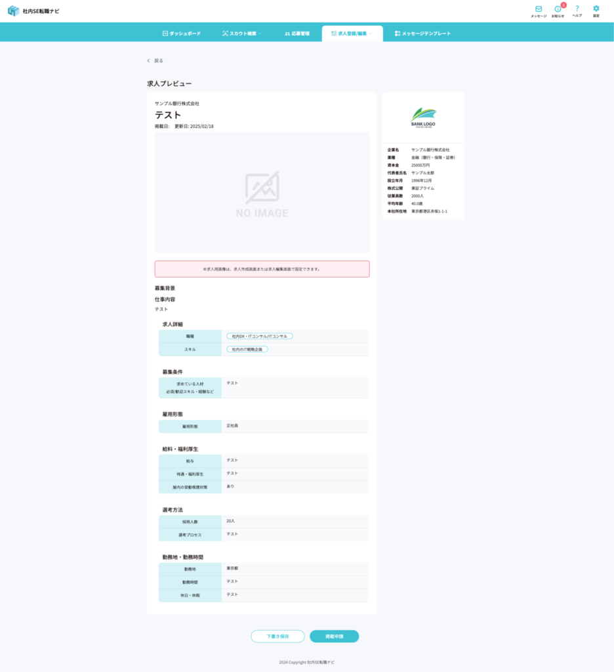Click the NO IMAGE placeholder picture

[262, 193]
